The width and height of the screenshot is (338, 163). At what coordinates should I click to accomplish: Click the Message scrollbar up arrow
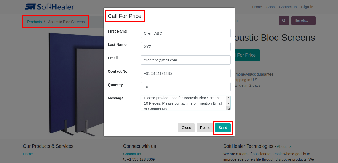228,98
